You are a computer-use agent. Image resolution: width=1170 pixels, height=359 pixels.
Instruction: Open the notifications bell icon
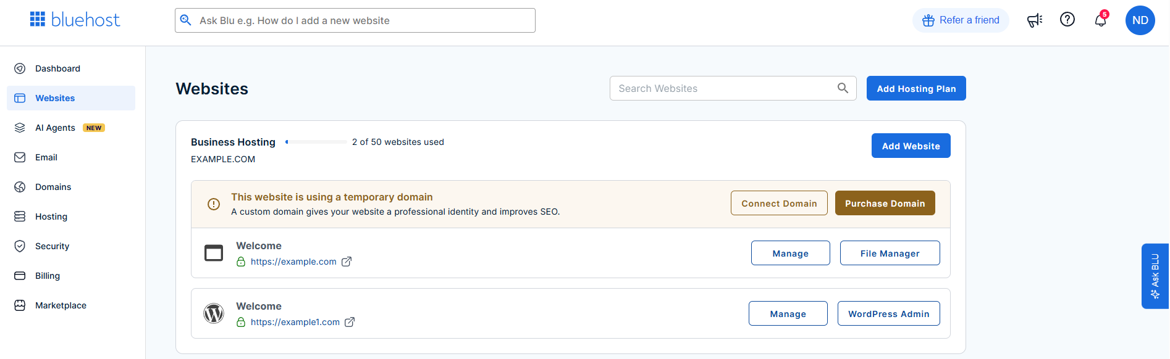1100,20
